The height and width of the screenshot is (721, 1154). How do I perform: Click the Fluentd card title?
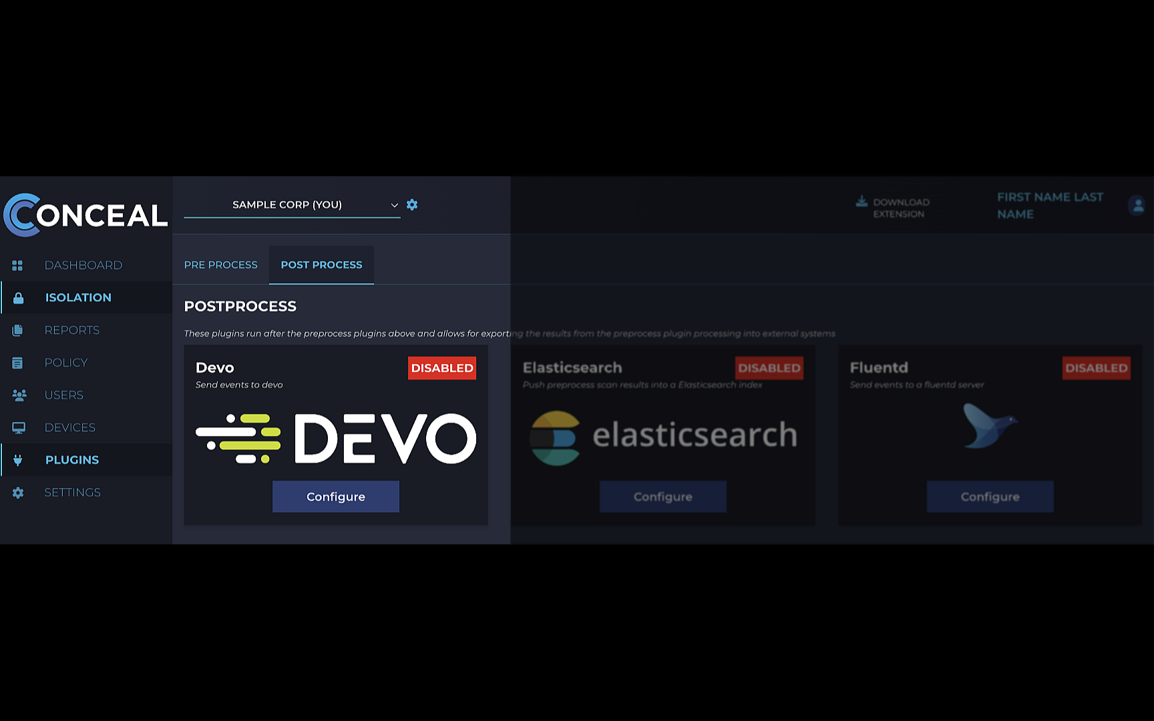[x=879, y=368]
